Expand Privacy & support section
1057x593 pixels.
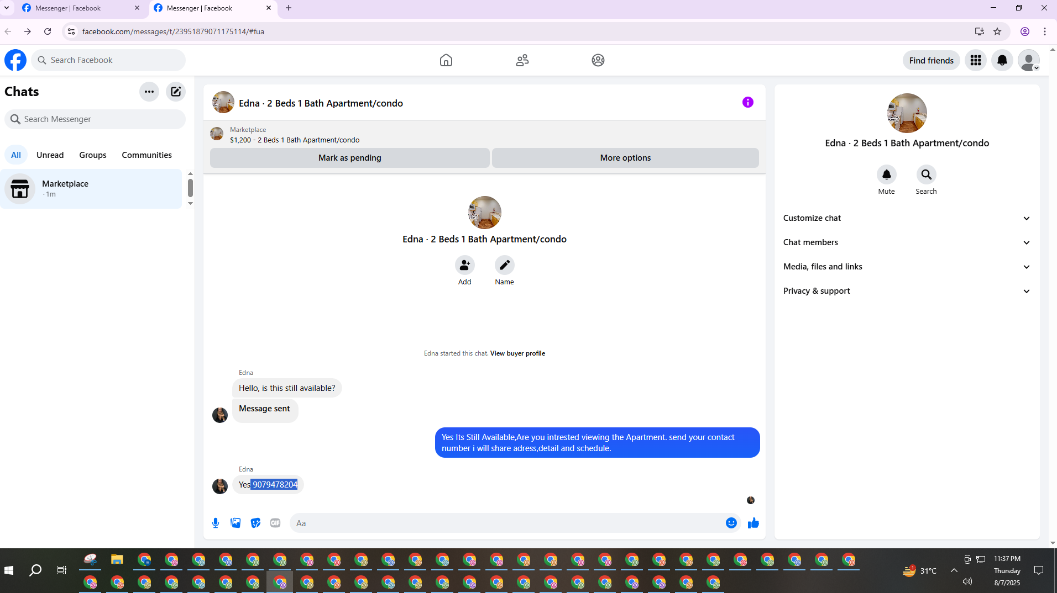907,291
